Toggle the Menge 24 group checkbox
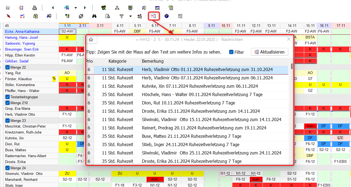The width and height of the screenshot is (351, 187). (8, 168)
